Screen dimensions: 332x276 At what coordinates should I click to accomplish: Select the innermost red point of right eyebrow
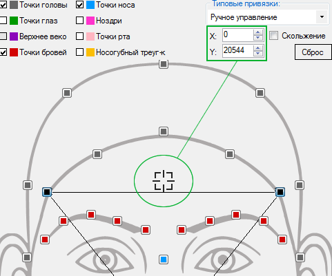tap(182, 230)
